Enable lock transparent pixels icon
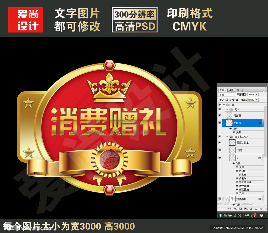 227,100
